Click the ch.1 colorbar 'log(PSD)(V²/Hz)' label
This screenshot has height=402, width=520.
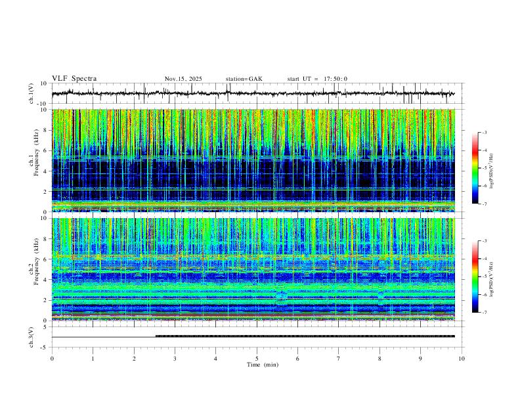pos(491,171)
